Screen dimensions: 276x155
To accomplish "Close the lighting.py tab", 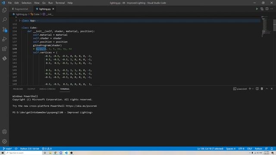I will 53,9.
